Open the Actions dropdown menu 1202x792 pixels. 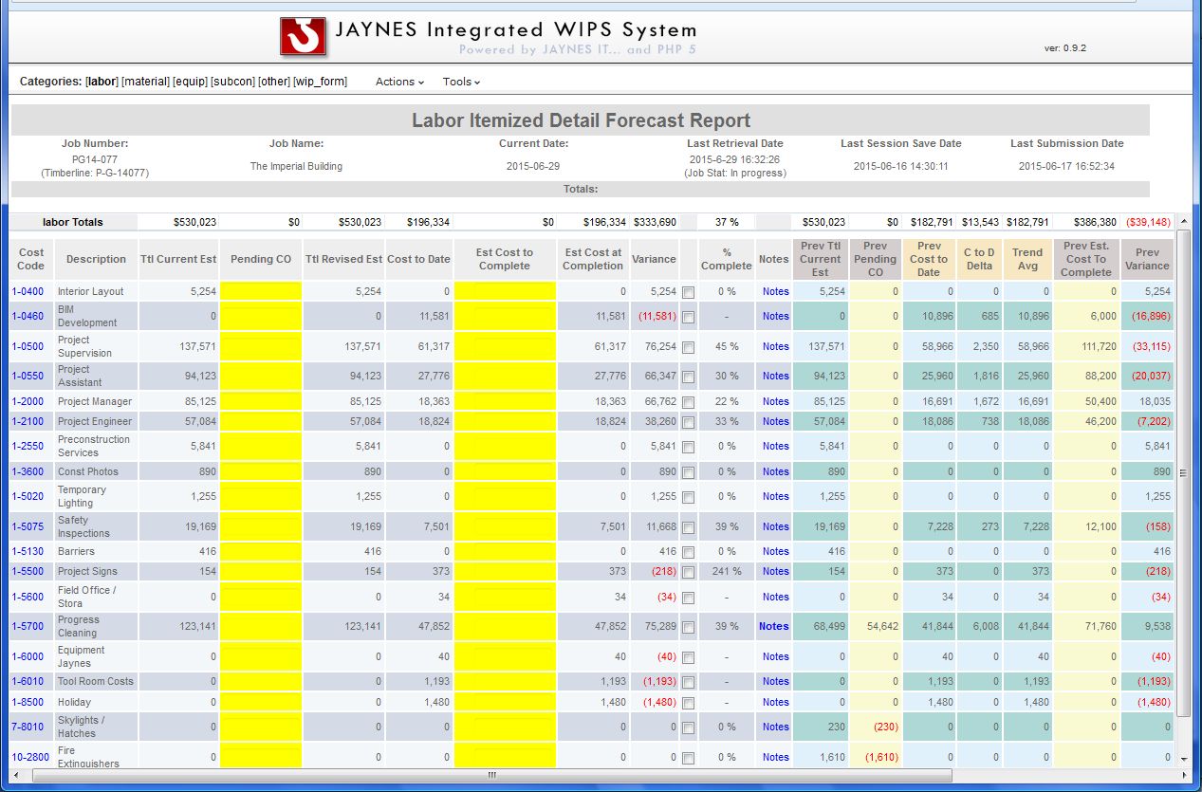[399, 82]
